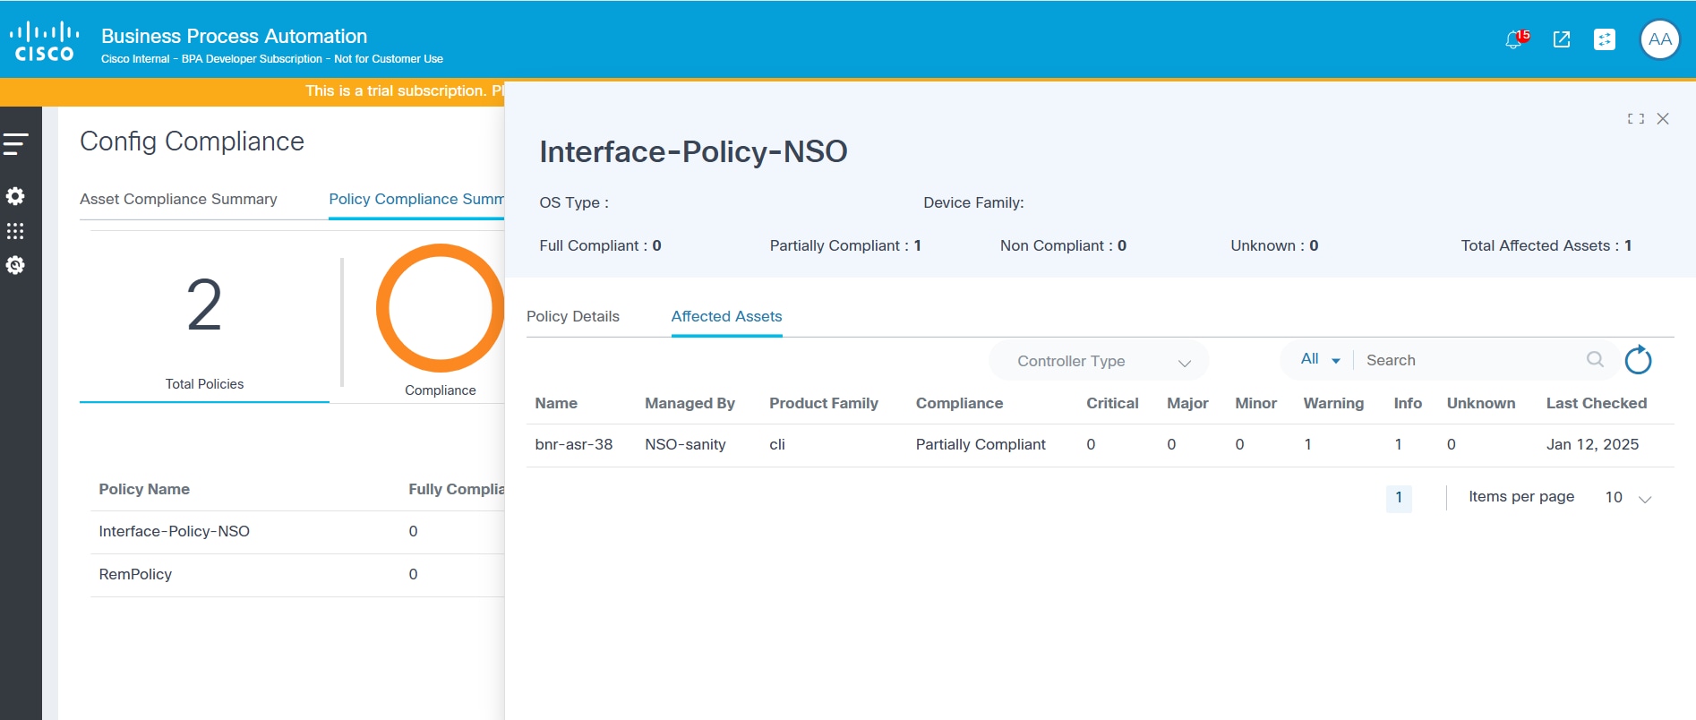Refresh the affected assets table
The height and width of the screenshot is (720, 1696).
(x=1638, y=360)
